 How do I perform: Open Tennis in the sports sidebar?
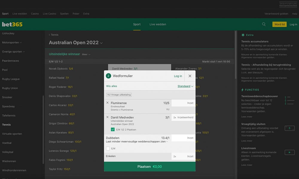coord(6,125)
